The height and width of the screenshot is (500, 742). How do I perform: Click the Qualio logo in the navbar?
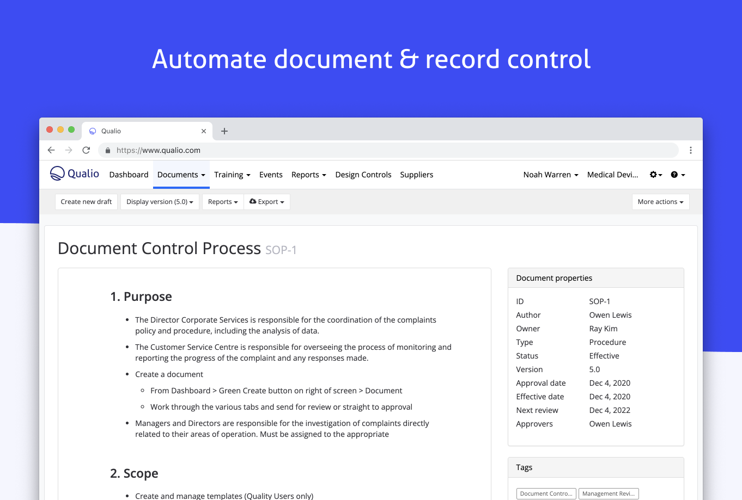tap(75, 174)
